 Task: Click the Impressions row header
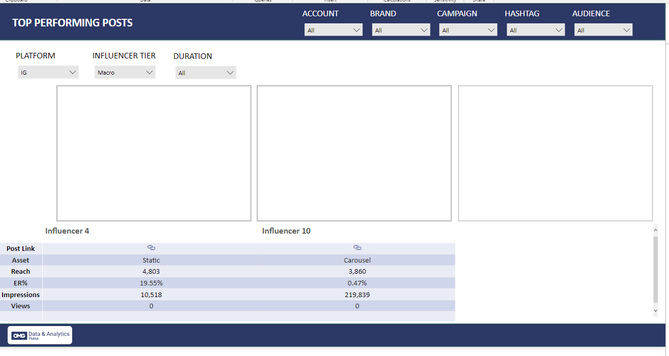[21, 295]
